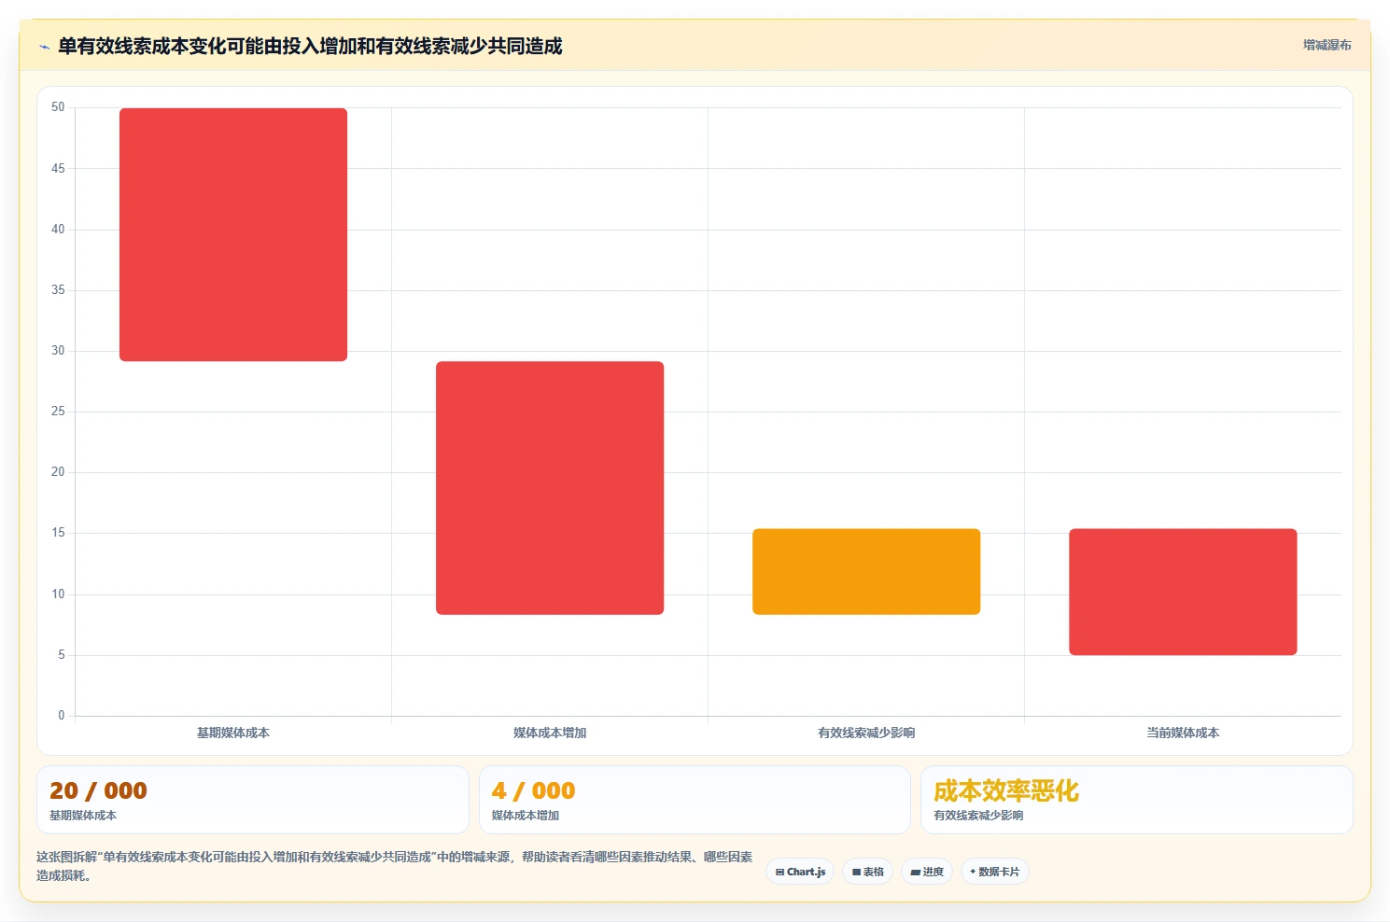Click x-axis label 媒体成本增加
1390x922 pixels.
pos(550,733)
